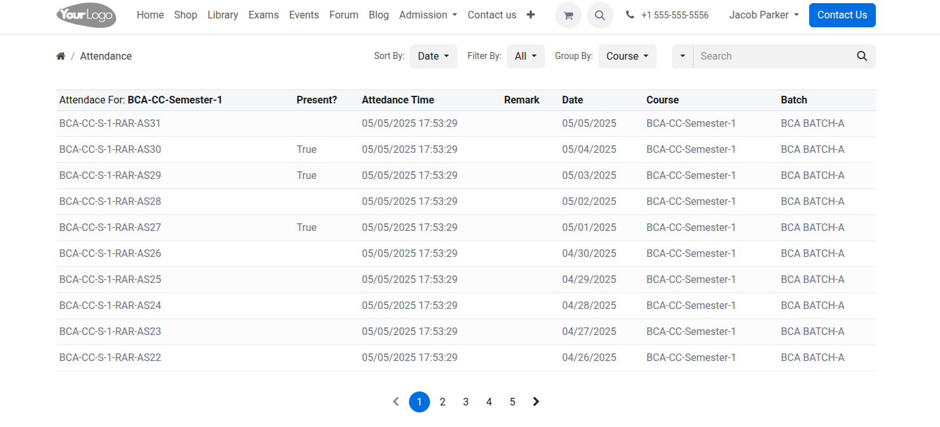Expand the Jacob Parker user menu

point(763,15)
